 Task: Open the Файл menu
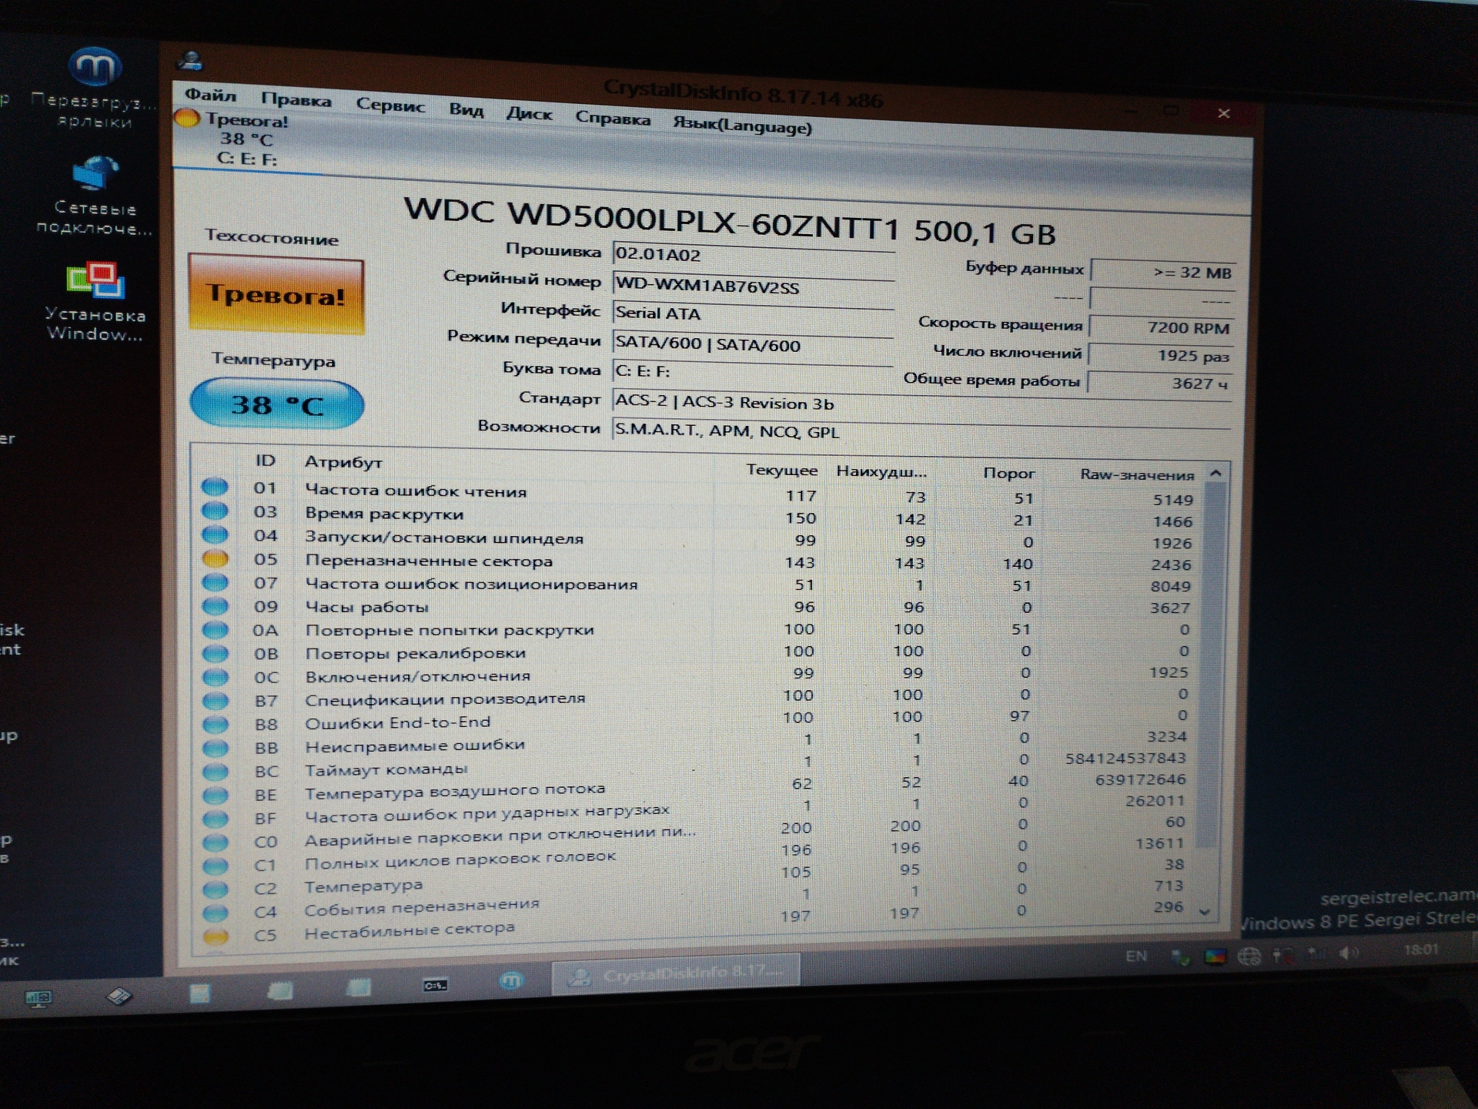pos(211,95)
